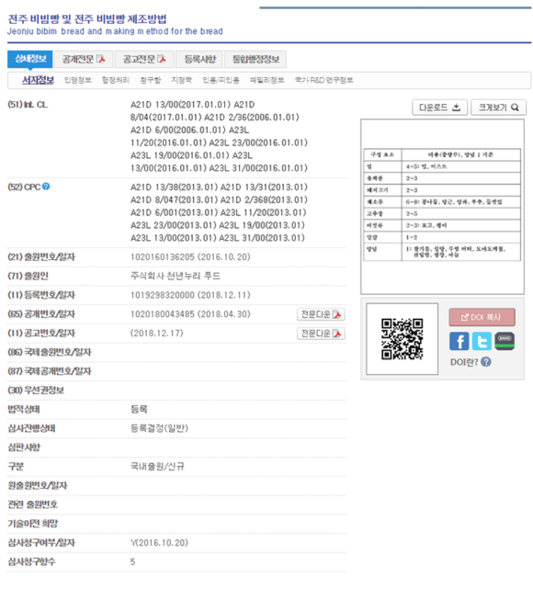Open the 공고전문 PDF tab
533x590 pixels.
coord(144,59)
